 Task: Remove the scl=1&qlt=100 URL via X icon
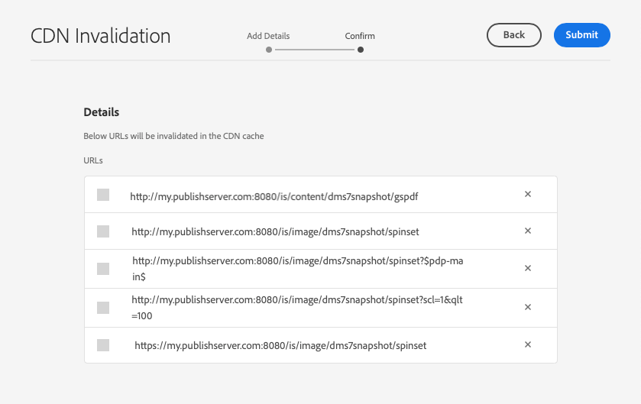click(527, 307)
